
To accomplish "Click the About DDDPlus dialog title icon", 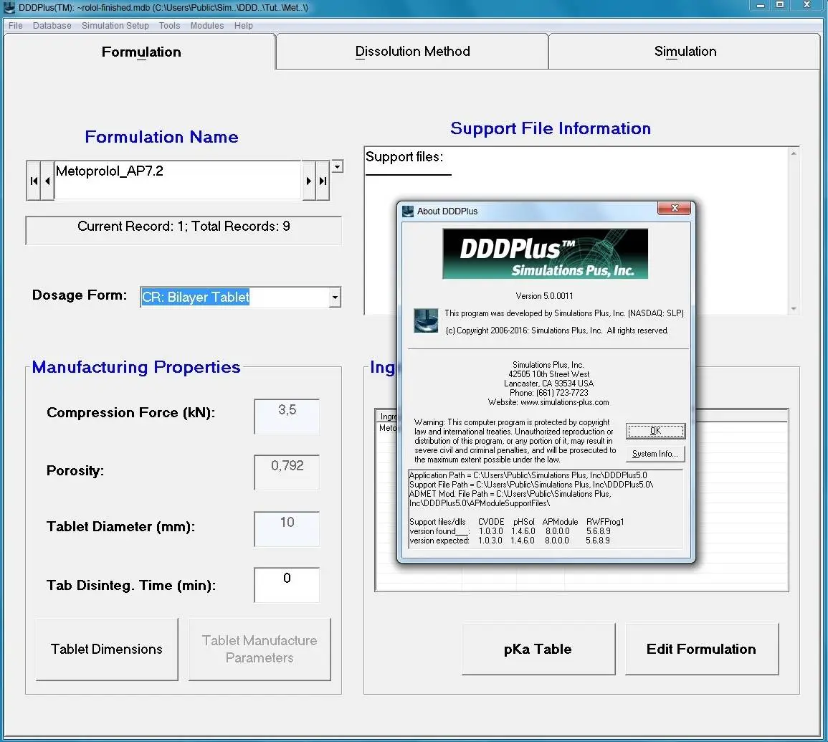I will coord(408,211).
